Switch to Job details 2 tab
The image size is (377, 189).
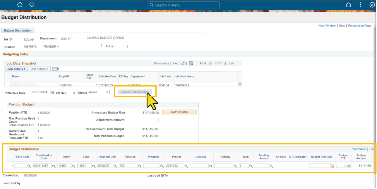[40, 69]
